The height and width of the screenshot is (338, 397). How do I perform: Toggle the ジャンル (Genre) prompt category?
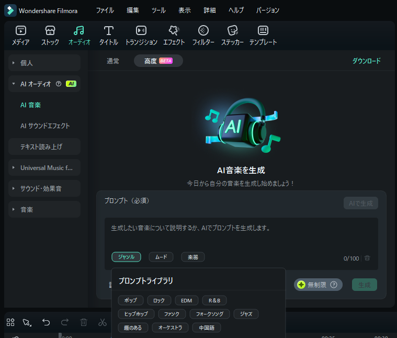pos(126,257)
